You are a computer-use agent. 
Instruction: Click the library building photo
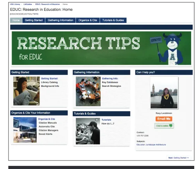[25, 130]
